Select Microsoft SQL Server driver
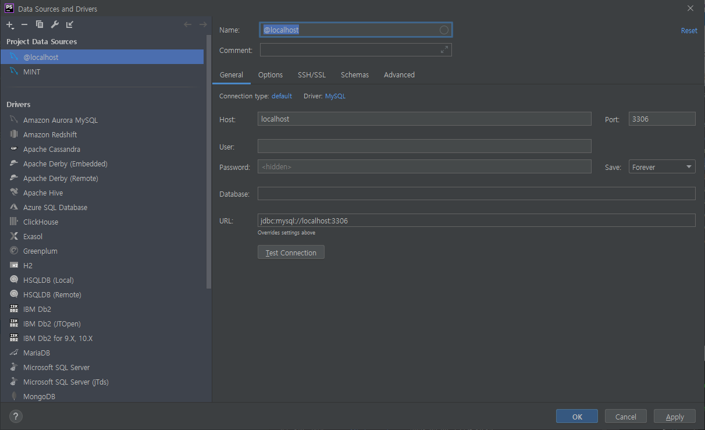The height and width of the screenshot is (430, 705). (102, 367)
